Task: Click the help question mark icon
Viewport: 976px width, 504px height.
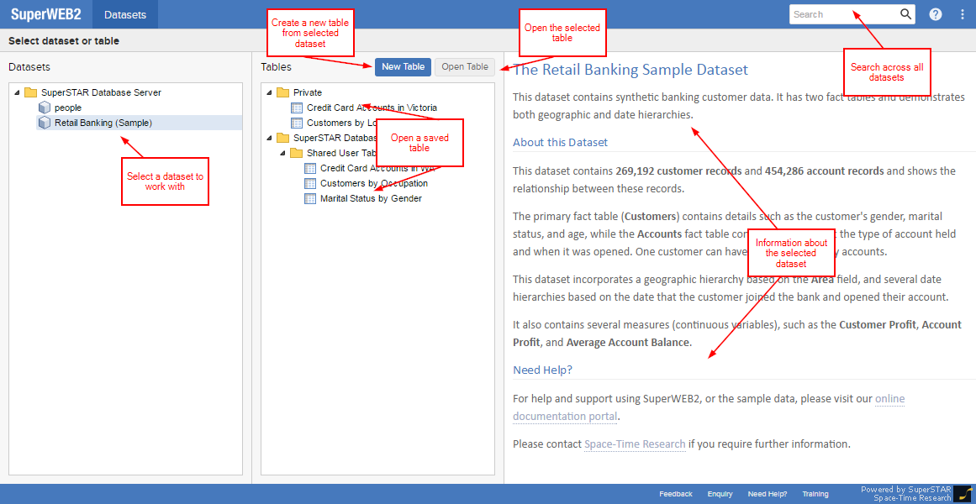Action: click(936, 14)
